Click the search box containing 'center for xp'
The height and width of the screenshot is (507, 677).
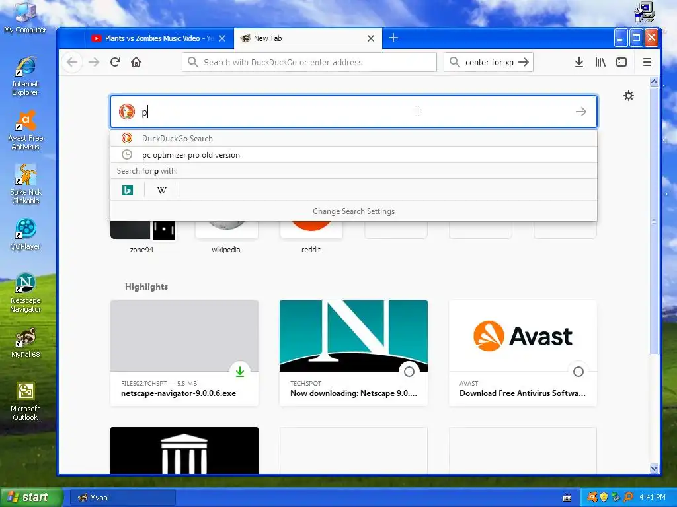[x=489, y=62]
